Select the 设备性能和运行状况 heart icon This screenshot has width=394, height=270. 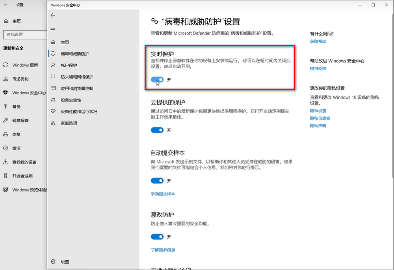pyautogui.click(x=53, y=112)
